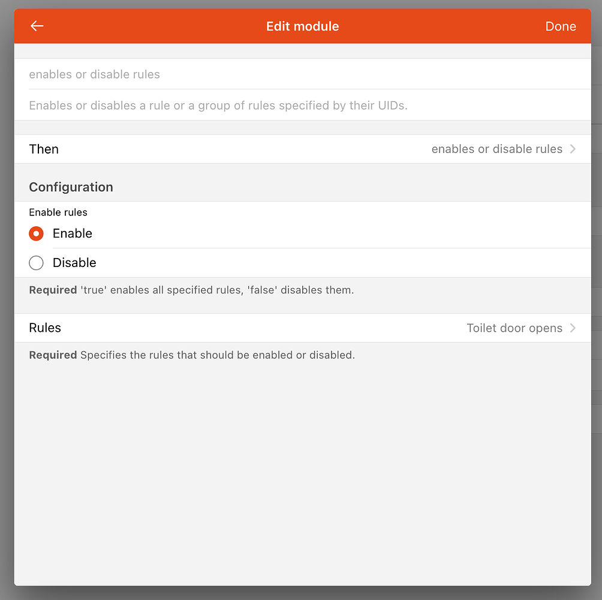Click the Enable rules field label
Image resolution: width=602 pixels, height=600 pixels.
58,212
